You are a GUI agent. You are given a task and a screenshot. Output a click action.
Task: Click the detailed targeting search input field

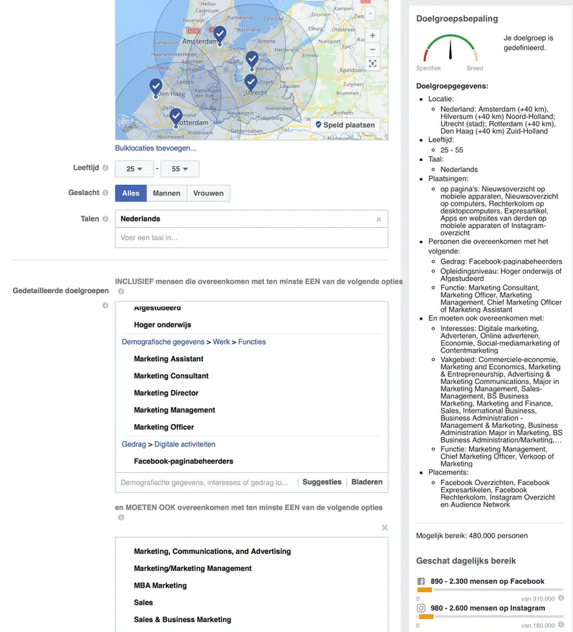pyautogui.click(x=206, y=482)
